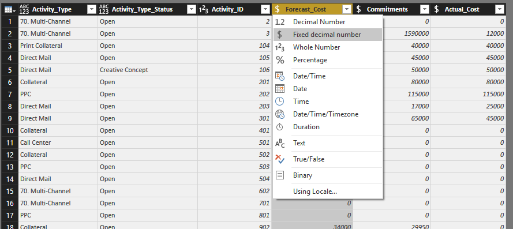The image size is (513, 229).
Task: Choose Time data type
Action: [x=328, y=102]
